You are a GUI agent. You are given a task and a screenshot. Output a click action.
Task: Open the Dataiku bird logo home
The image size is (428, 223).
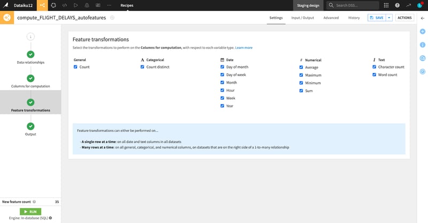tap(5, 5)
